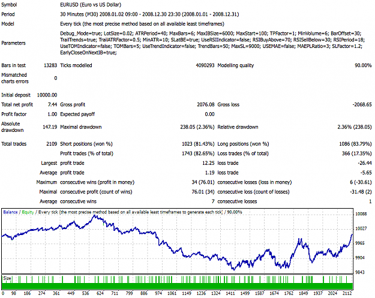The width and height of the screenshot is (375, 298).
Task: Click the Total net profit value 7.44
Action: coord(52,104)
